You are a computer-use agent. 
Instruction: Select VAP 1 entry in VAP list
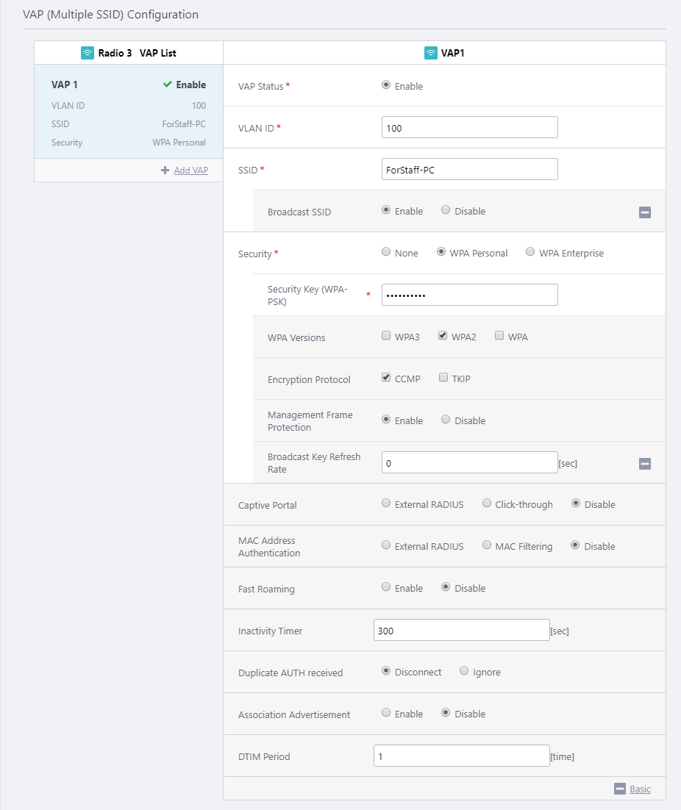coord(129,112)
